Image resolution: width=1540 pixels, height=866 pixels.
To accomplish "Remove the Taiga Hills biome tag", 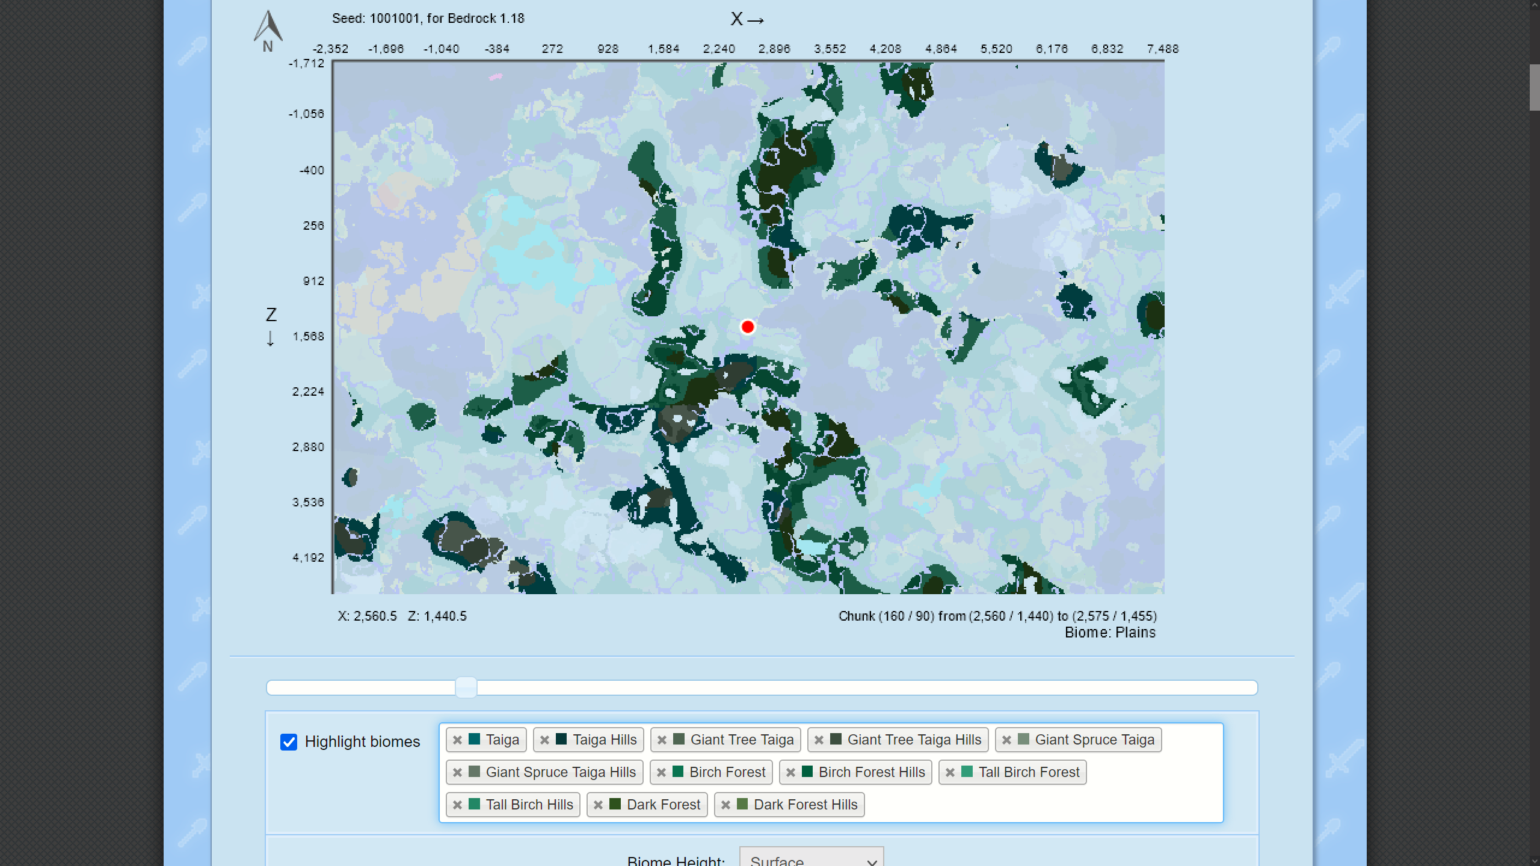I will (x=544, y=740).
